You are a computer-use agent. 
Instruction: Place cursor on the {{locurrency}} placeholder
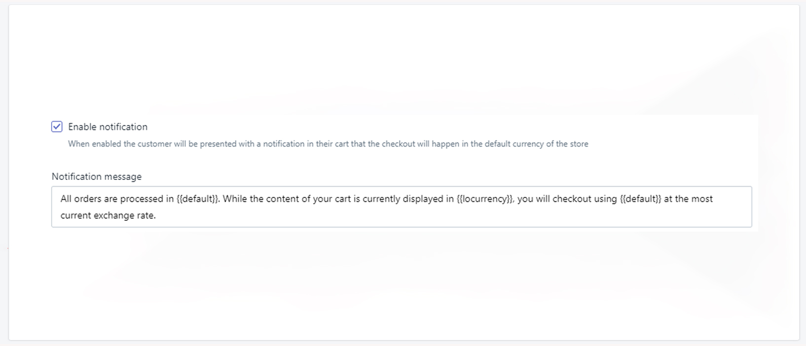[x=485, y=199]
